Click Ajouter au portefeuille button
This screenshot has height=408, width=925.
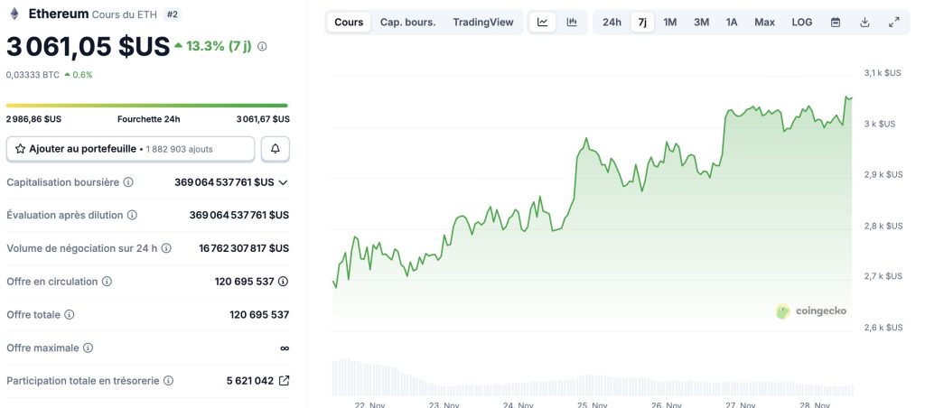[131, 148]
